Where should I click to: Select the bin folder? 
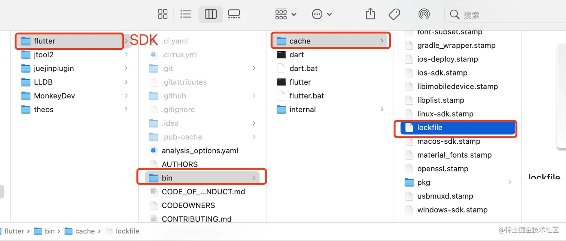202,178
